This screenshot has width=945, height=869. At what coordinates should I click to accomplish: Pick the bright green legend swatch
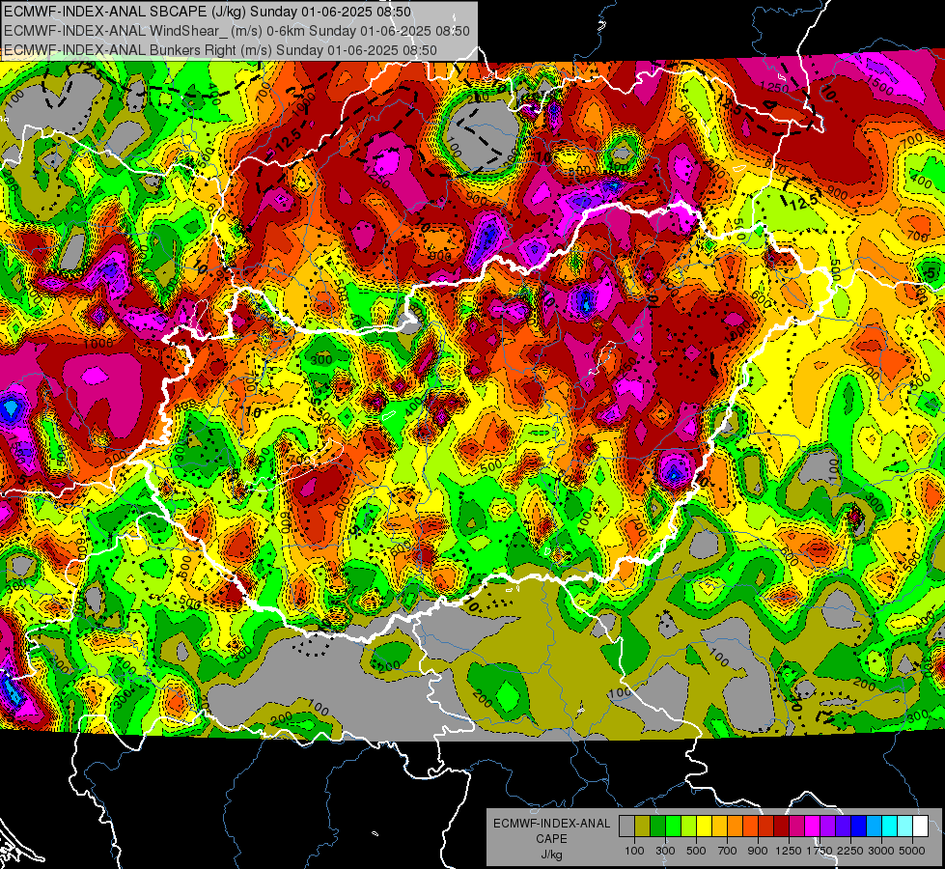tap(673, 827)
